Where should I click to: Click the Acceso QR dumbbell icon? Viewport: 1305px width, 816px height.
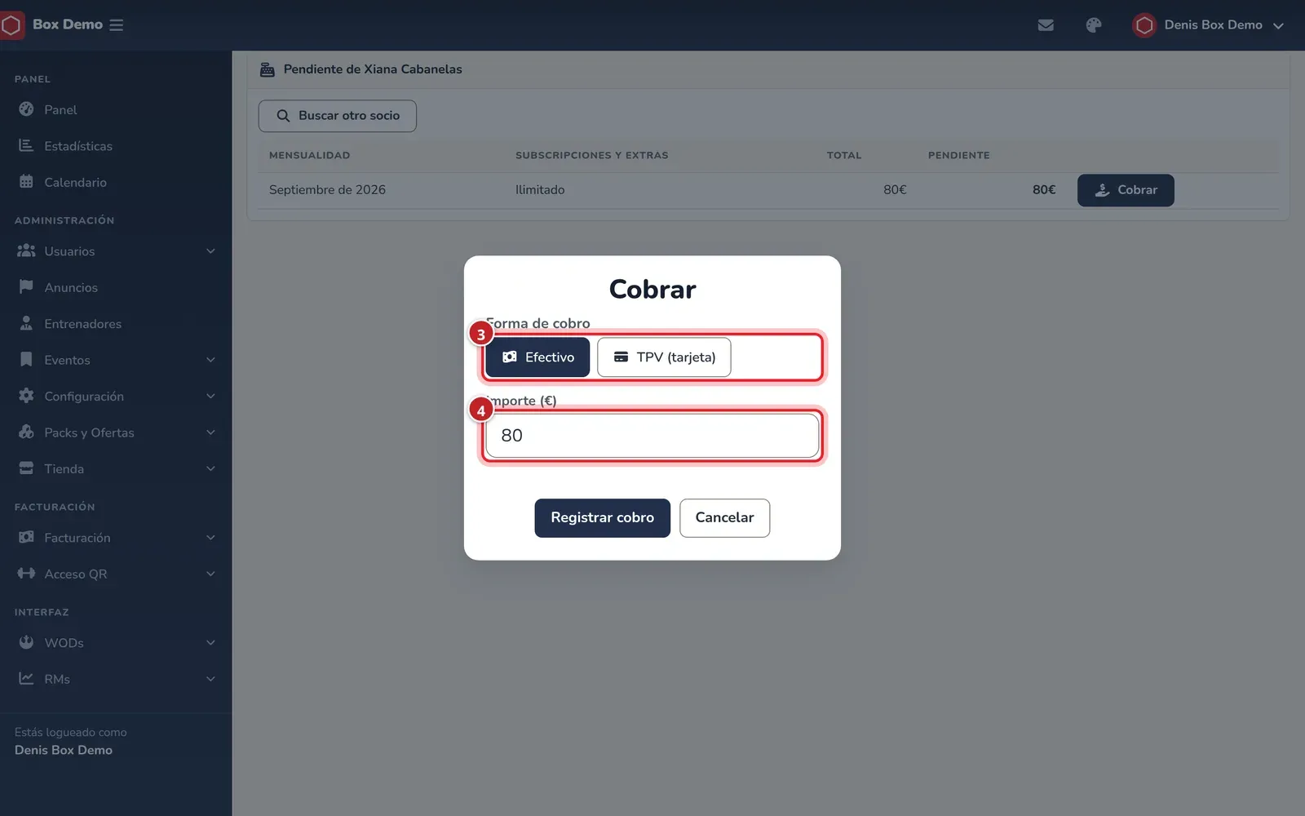tap(26, 574)
